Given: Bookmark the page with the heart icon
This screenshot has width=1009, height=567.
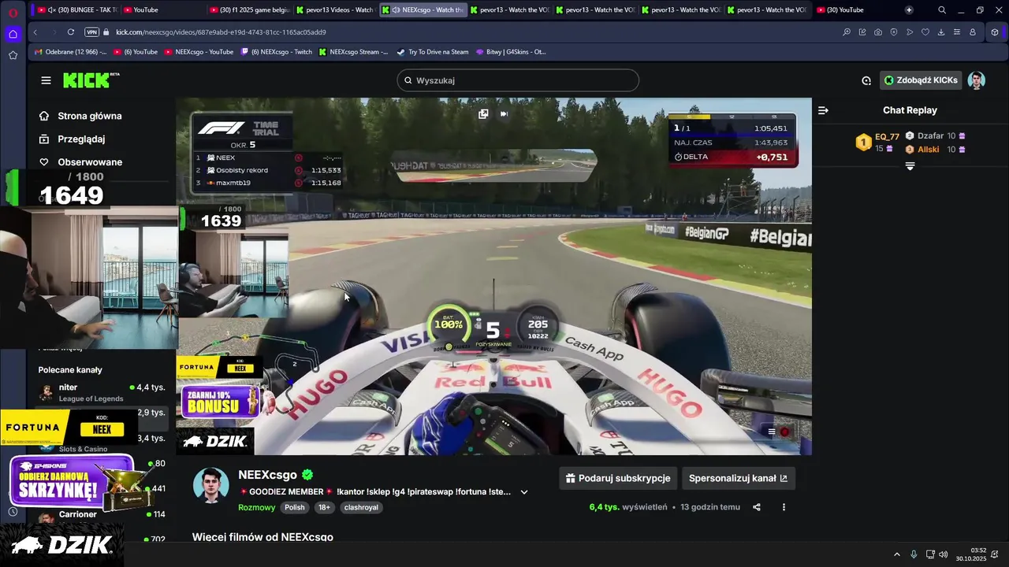Looking at the screenshot, I should tap(925, 32).
